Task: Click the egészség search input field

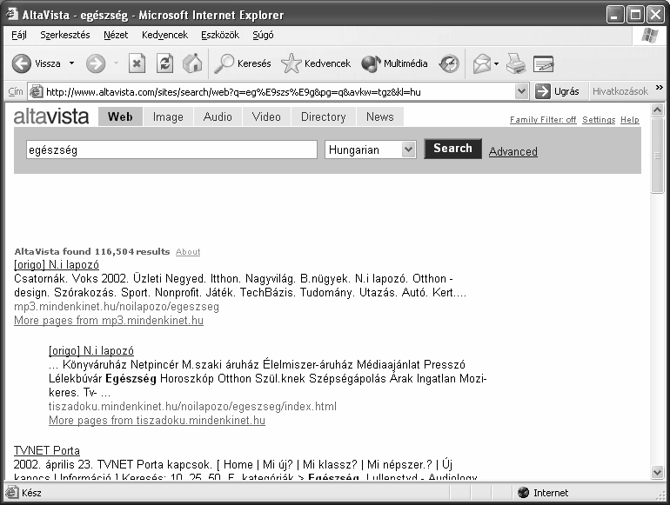Action: [171, 150]
